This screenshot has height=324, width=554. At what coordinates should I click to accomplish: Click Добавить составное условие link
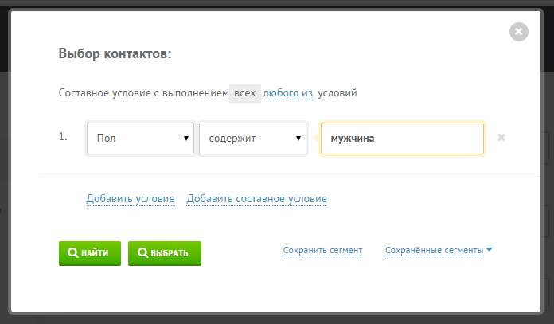click(x=256, y=199)
